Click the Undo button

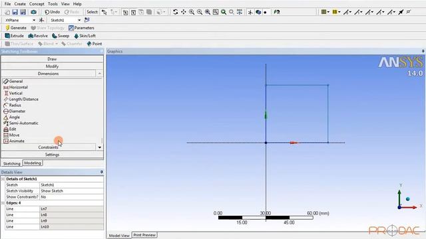coord(53,12)
